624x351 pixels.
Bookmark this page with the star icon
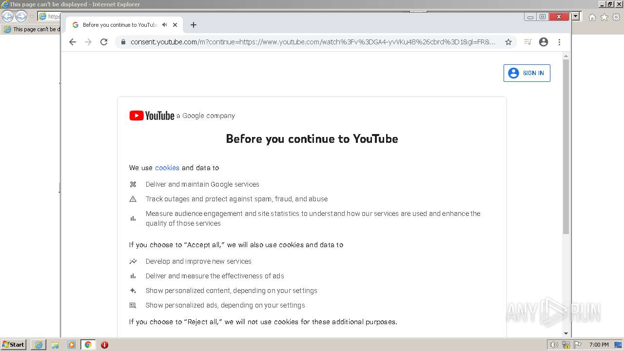pyautogui.click(x=508, y=42)
